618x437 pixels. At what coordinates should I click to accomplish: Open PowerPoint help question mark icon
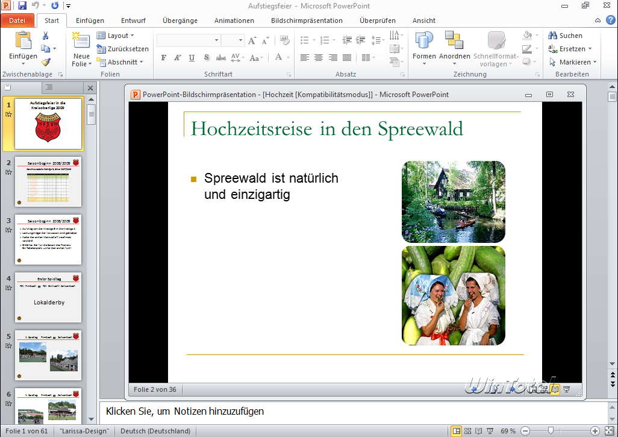click(x=611, y=20)
